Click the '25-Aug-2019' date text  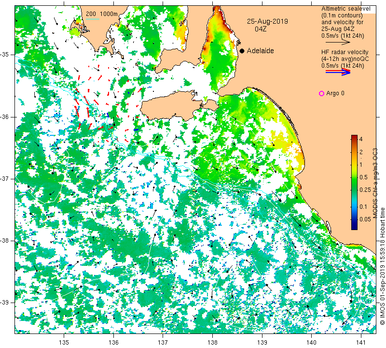tap(267, 21)
